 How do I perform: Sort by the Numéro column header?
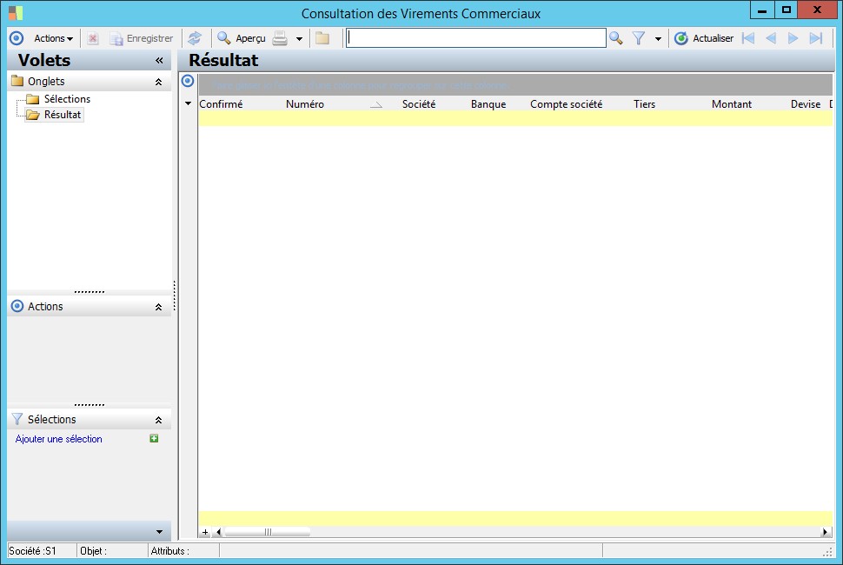tap(305, 103)
